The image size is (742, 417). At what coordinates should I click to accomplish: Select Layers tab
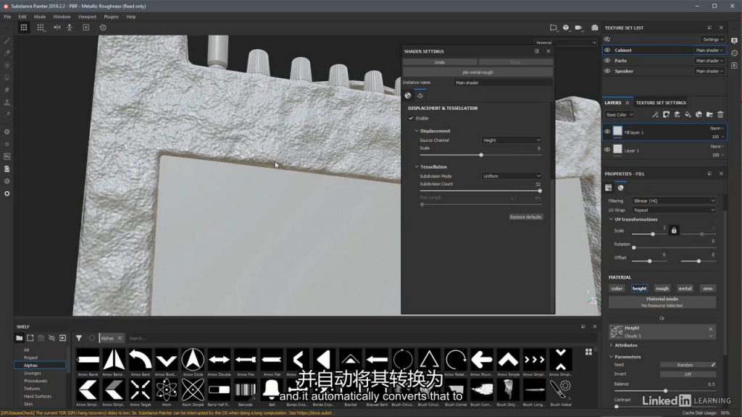point(613,103)
